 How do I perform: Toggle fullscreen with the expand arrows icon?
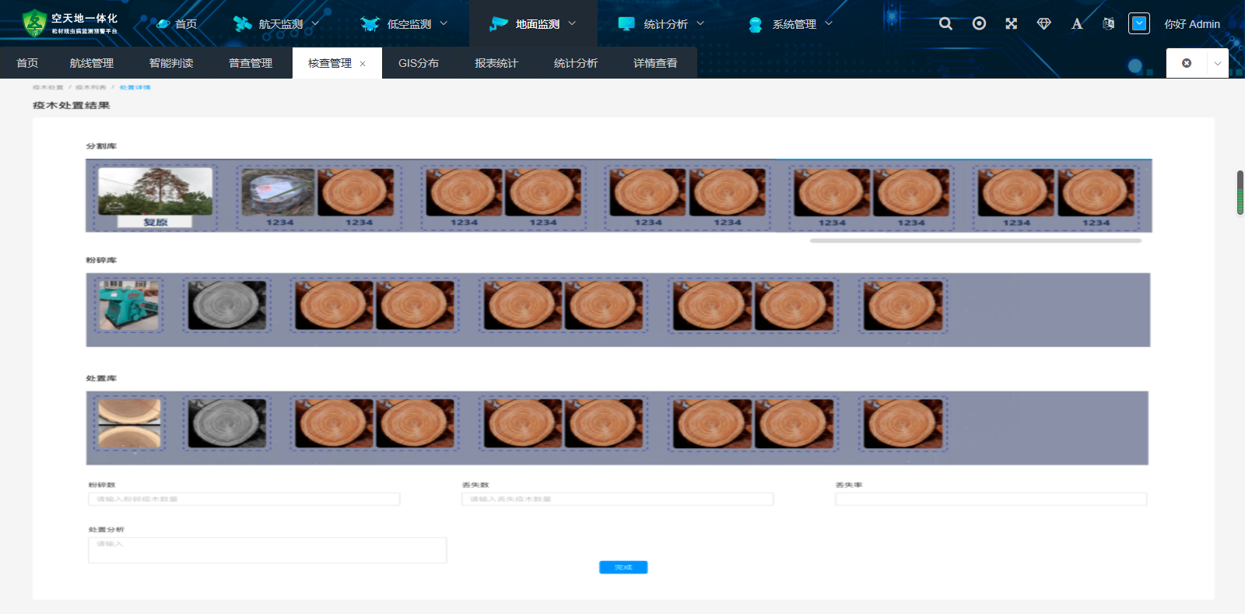point(1012,24)
